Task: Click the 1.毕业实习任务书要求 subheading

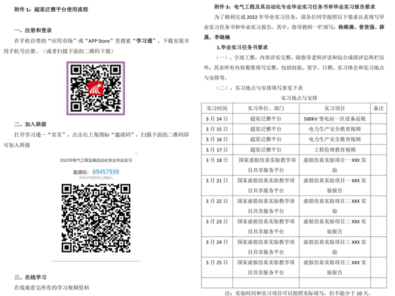Action: 242,49
